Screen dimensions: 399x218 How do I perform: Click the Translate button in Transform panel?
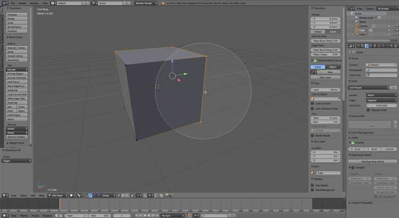[17, 15]
